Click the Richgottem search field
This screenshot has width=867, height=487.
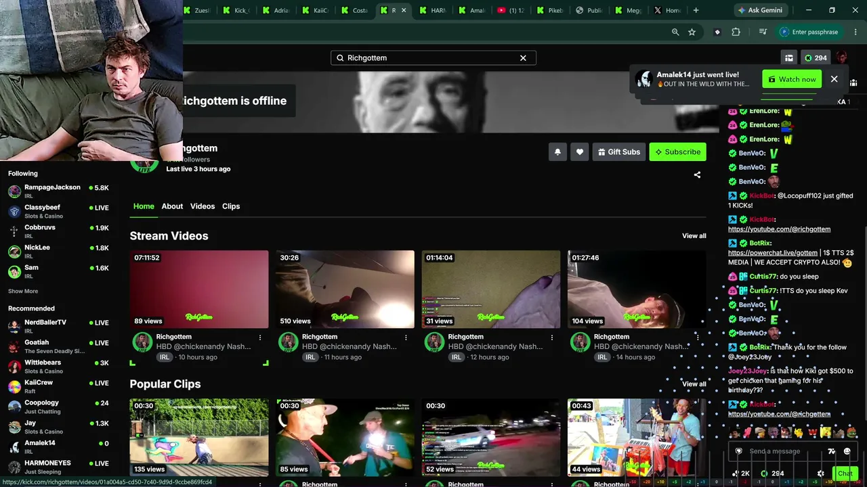pyautogui.click(x=433, y=58)
